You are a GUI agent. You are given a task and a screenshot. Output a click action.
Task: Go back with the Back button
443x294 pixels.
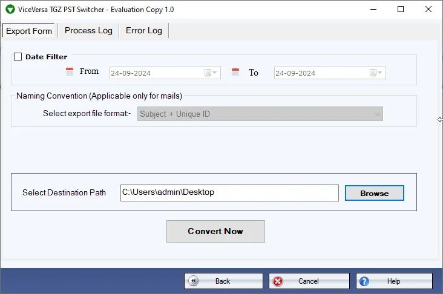(223, 281)
